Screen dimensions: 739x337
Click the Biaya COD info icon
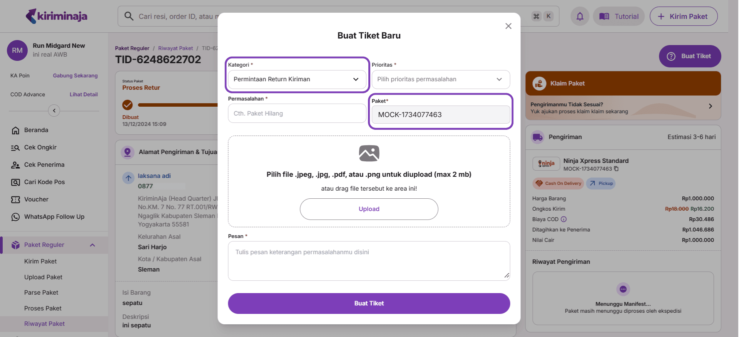point(564,219)
